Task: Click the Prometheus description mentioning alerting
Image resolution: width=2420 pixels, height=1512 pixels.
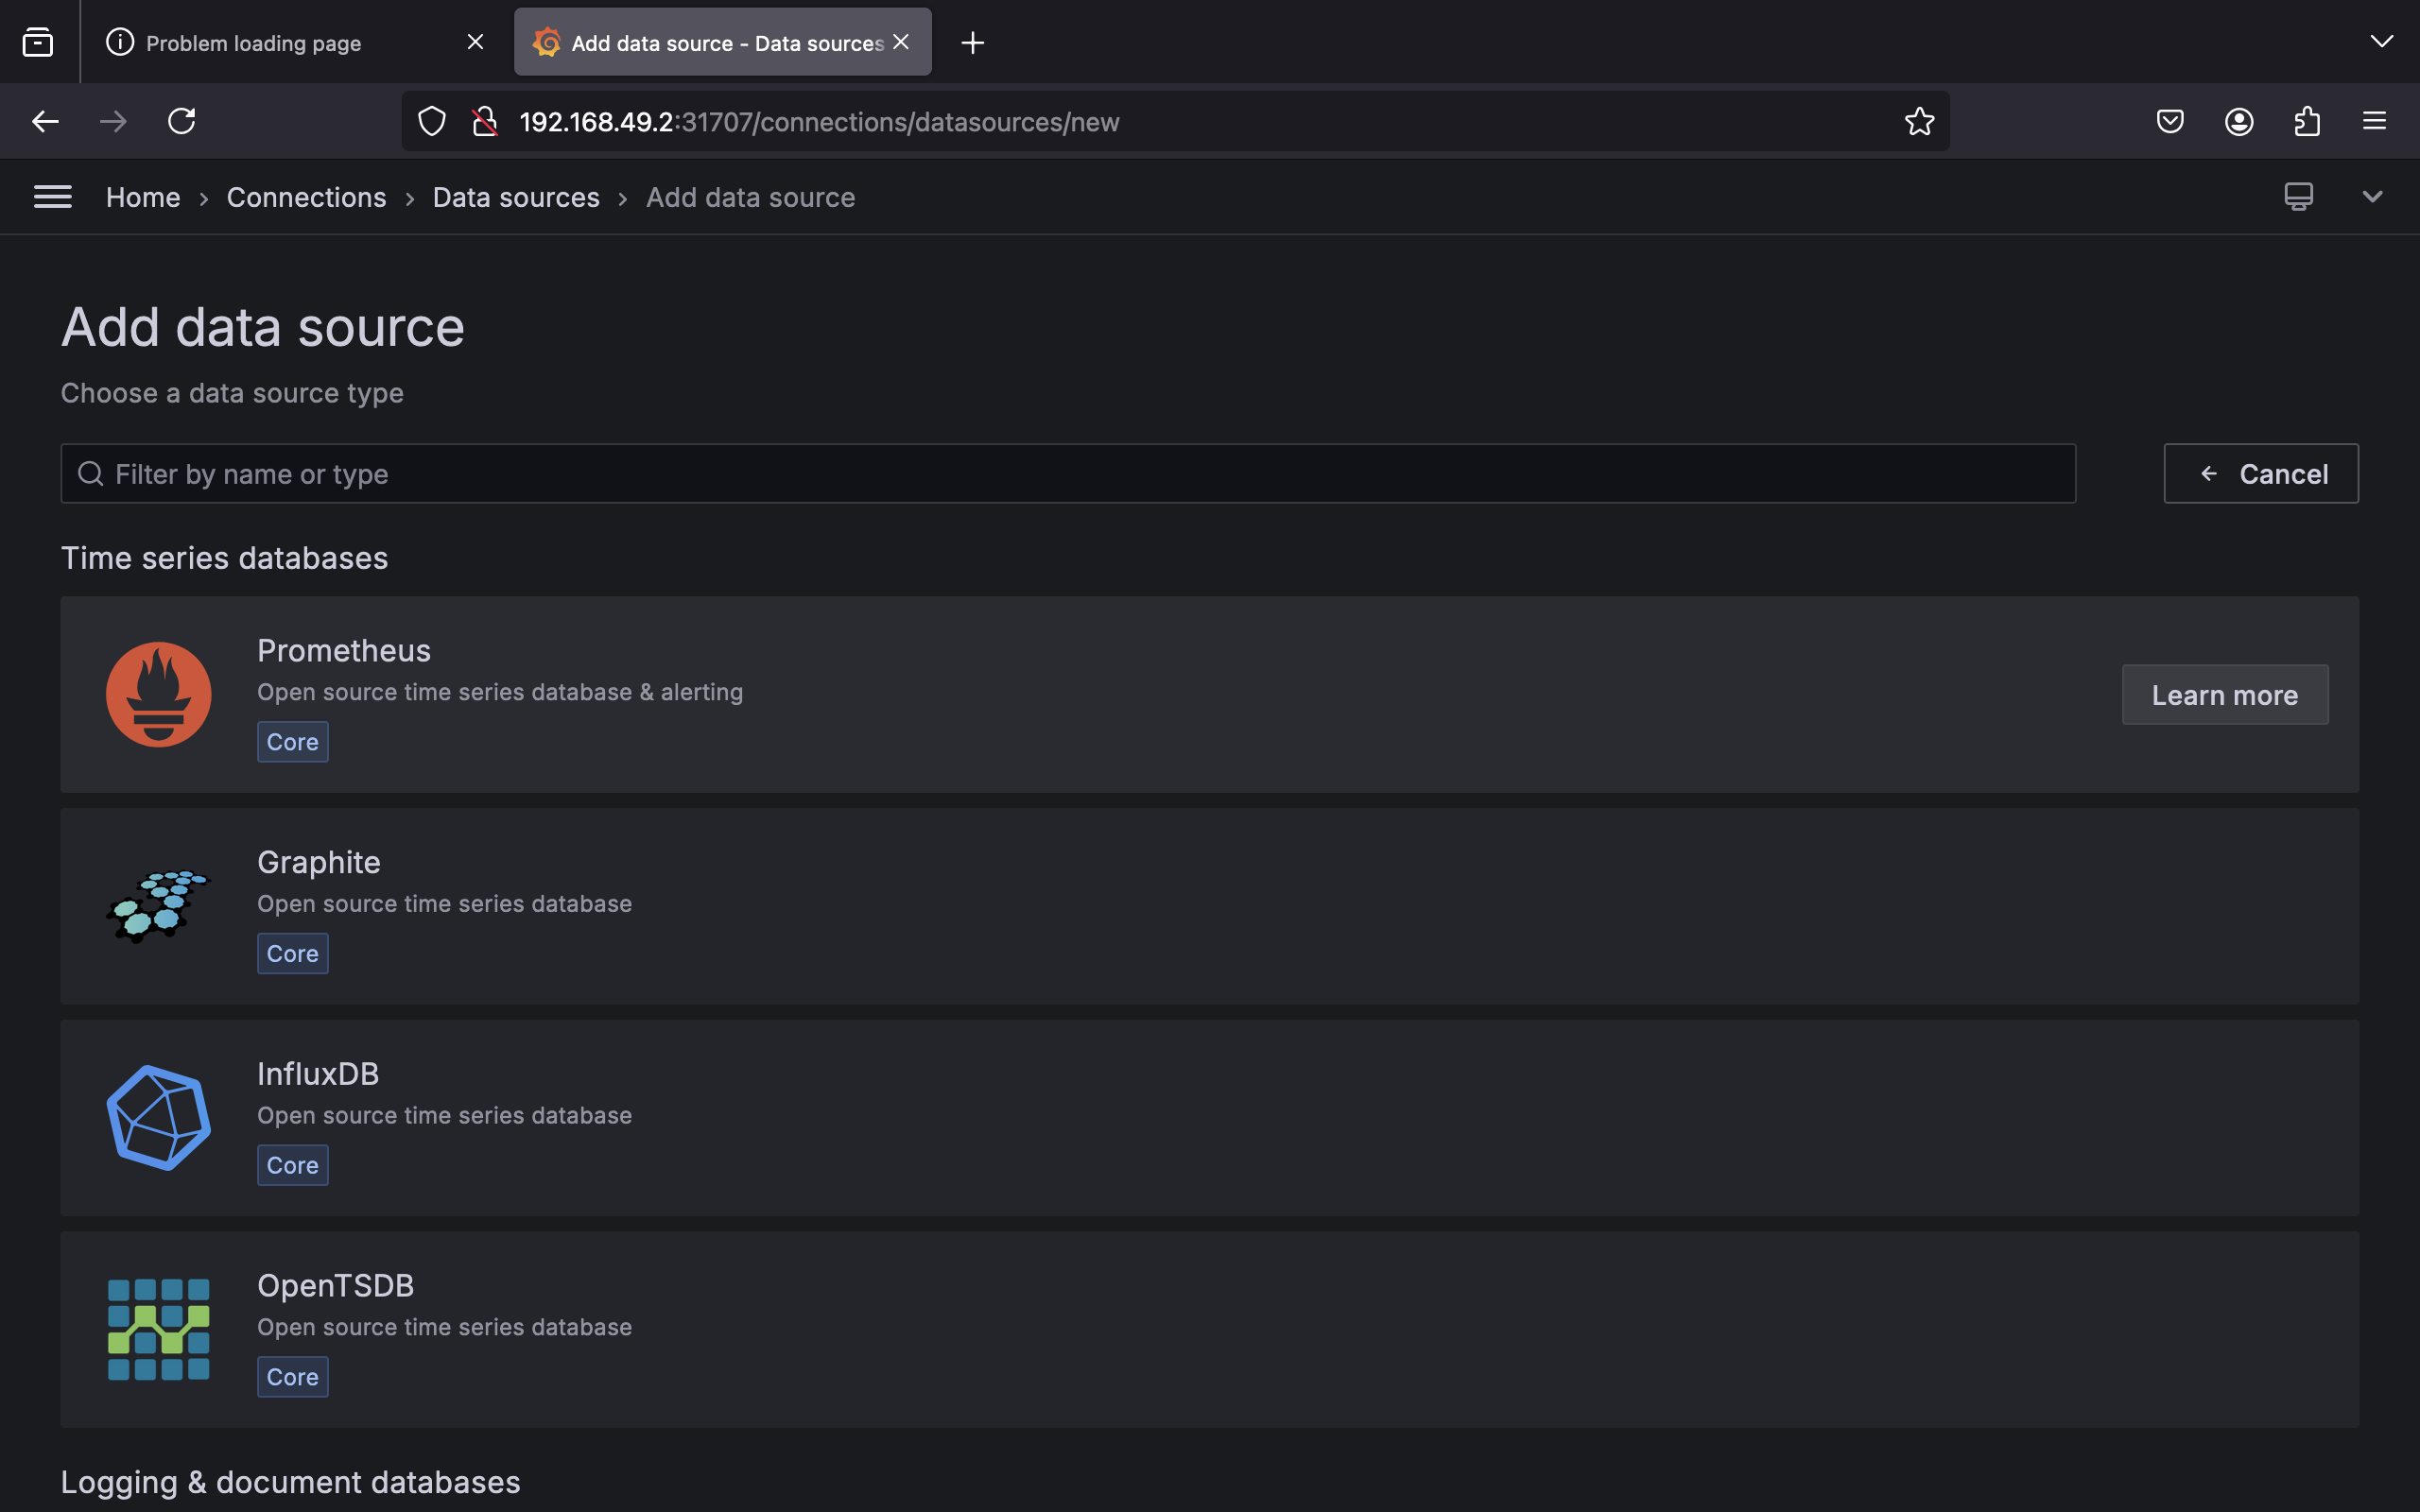Action: 500,692
